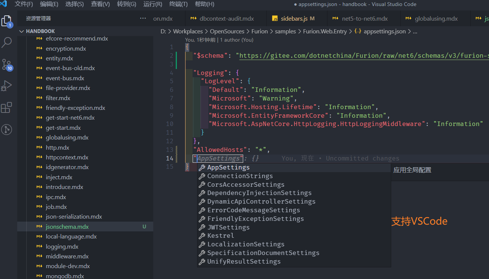Collapse the HANDBOOK folder section
This screenshot has width=489, height=279.
click(x=22, y=31)
